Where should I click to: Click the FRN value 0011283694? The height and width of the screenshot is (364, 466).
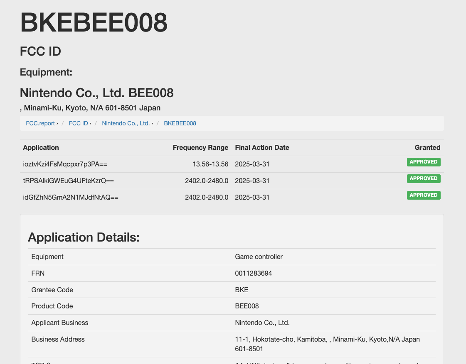pos(254,273)
